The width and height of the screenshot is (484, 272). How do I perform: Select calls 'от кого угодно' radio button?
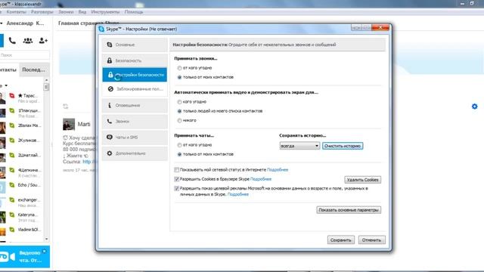click(179, 68)
